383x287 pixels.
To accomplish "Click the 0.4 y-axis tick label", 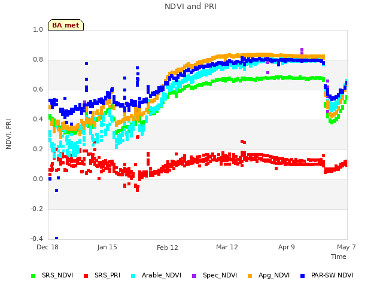I will click(38, 119).
